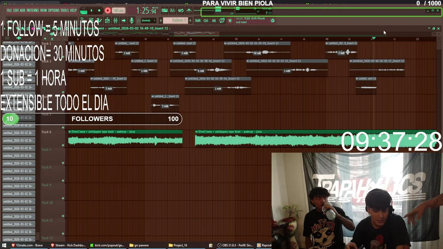Mute Track 9 using its green dot
The height and width of the screenshot is (249, 443).
63,198
